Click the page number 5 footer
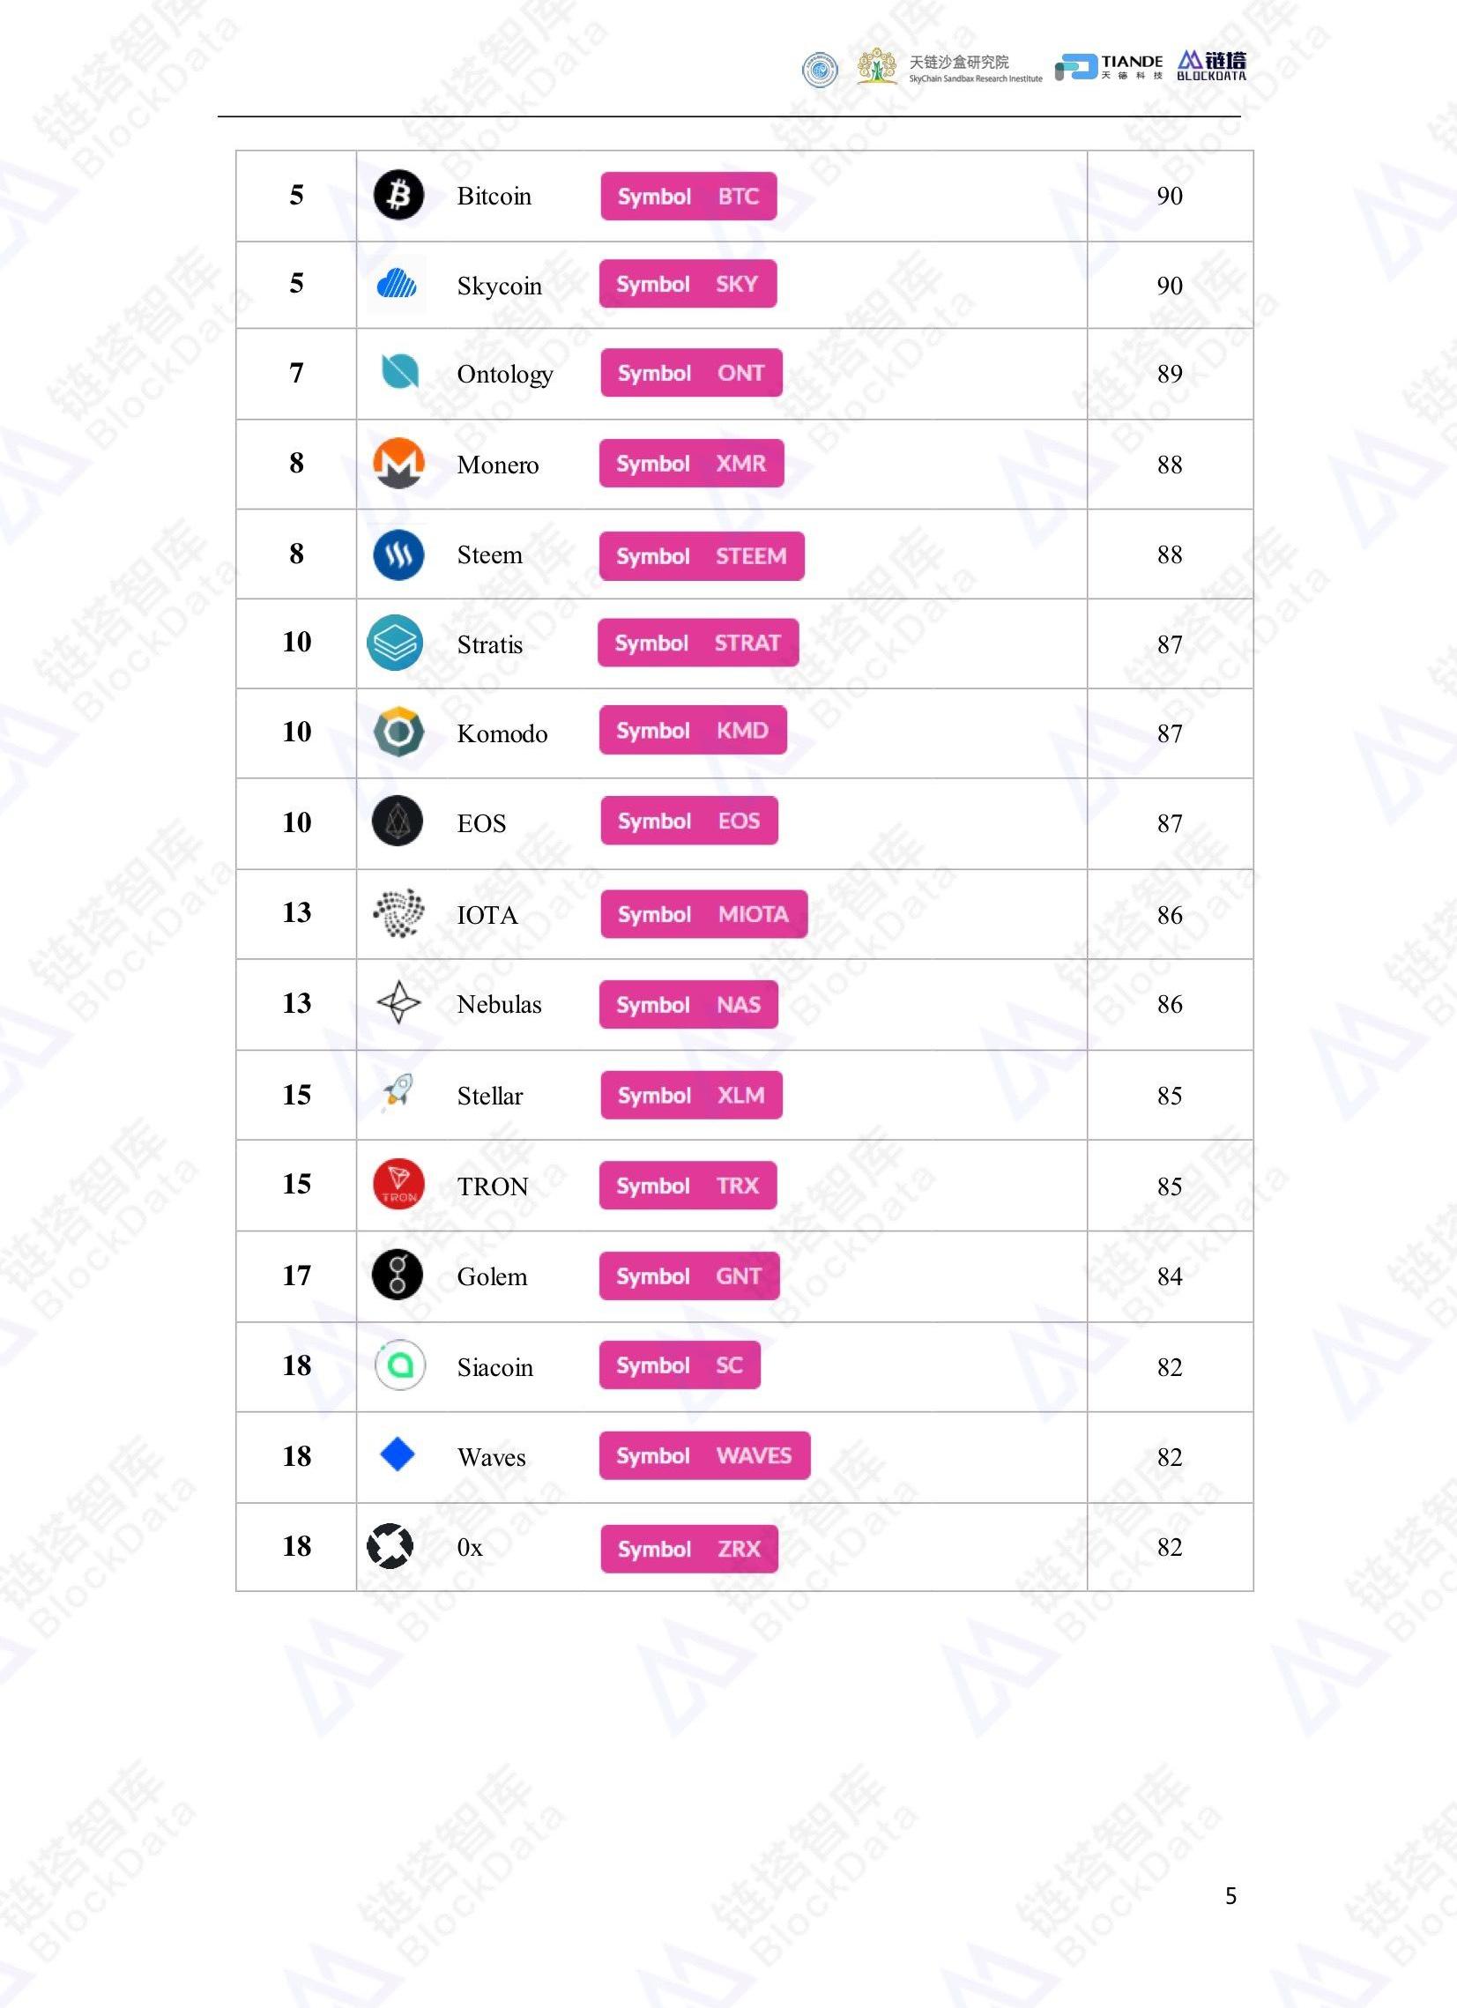Screen dimensions: 1457x2008 [1230, 1895]
